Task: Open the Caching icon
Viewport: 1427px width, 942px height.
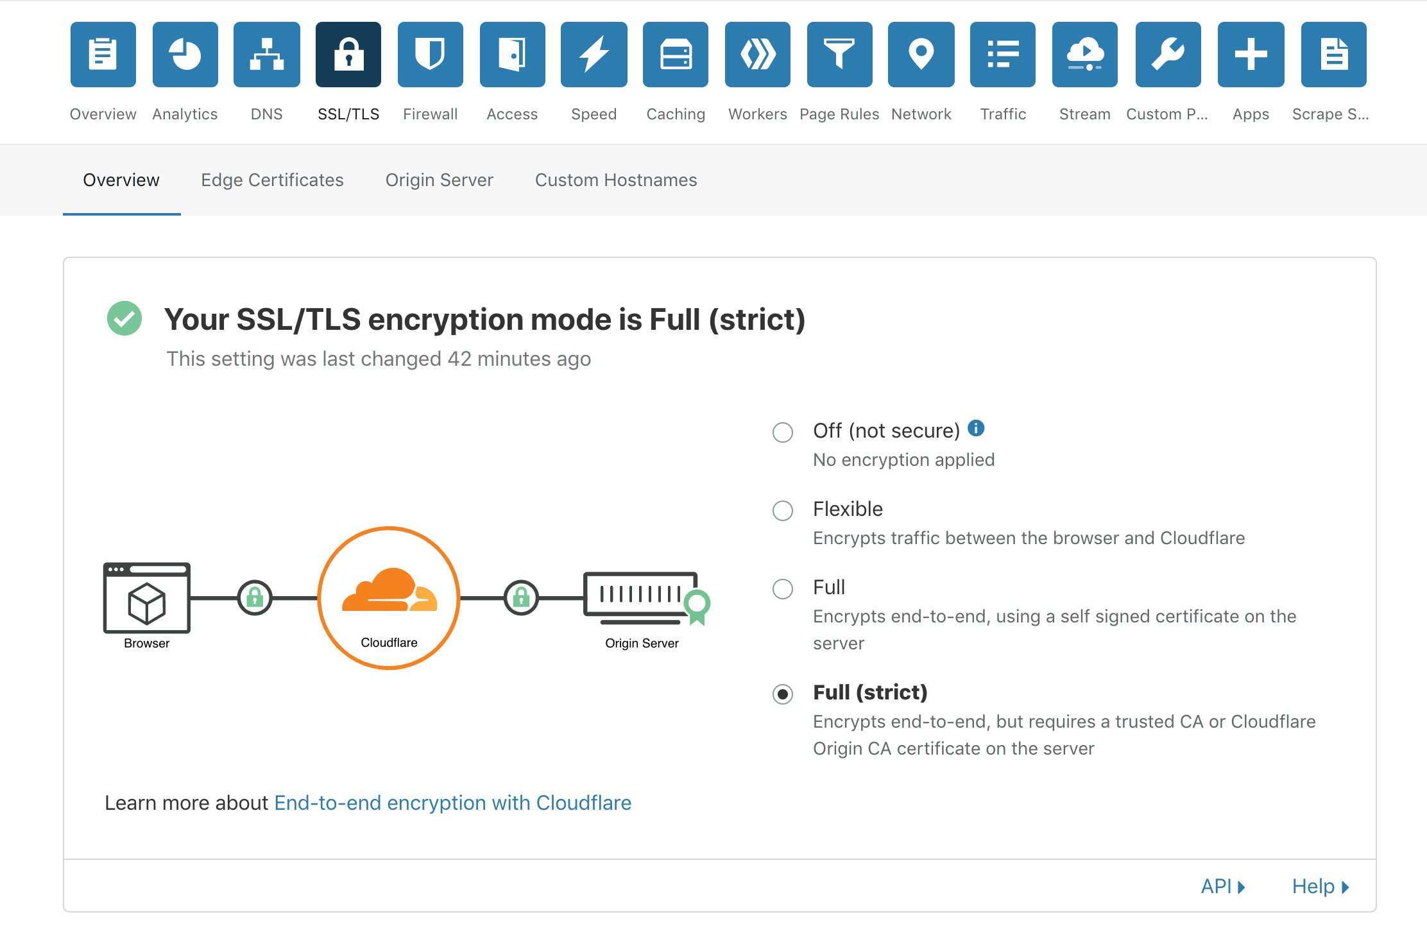Action: pyautogui.click(x=676, y=54)
